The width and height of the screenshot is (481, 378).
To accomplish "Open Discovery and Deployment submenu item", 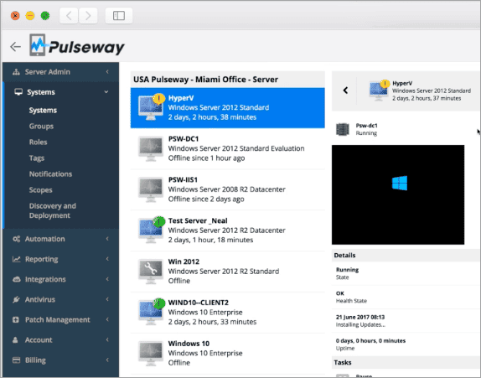I will coord(53,210).
